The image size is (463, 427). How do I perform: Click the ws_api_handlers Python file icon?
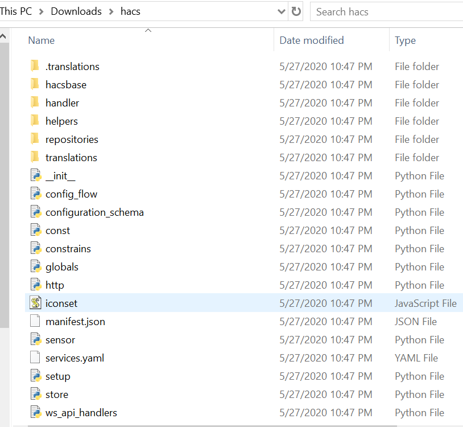click(36, 412)
